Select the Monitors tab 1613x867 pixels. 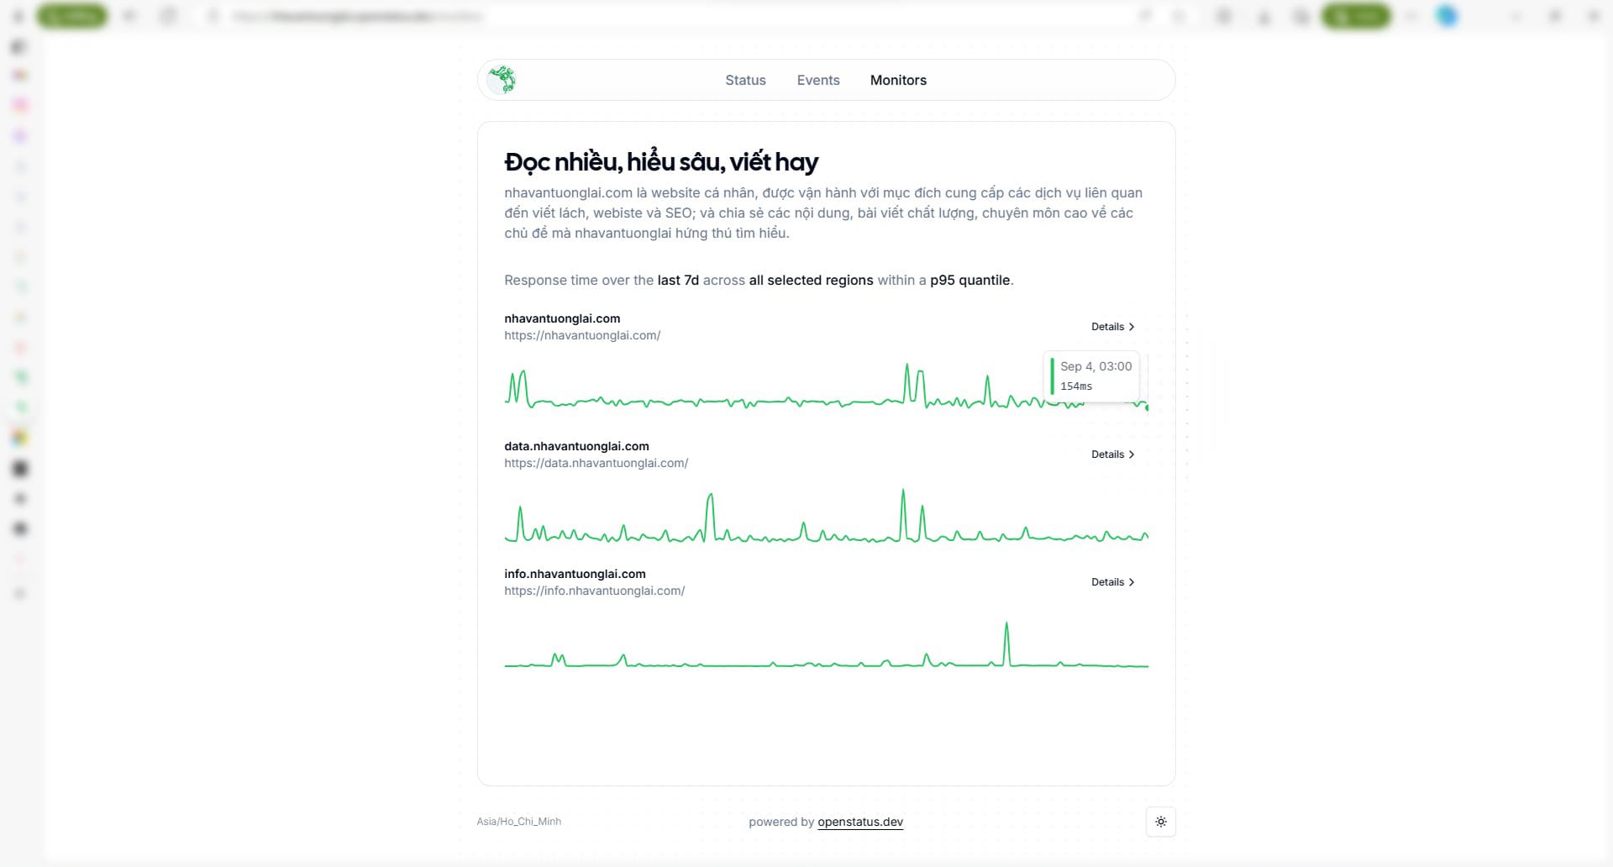point(898,80)
